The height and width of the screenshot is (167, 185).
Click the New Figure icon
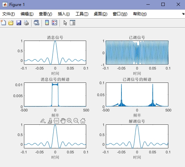pos(3,23)
